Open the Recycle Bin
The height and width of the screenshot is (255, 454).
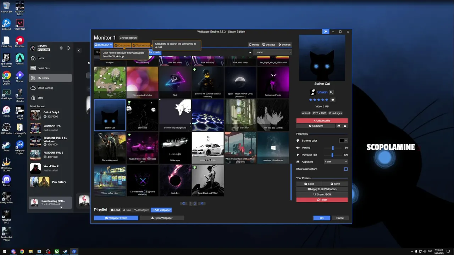click(6, 8)
